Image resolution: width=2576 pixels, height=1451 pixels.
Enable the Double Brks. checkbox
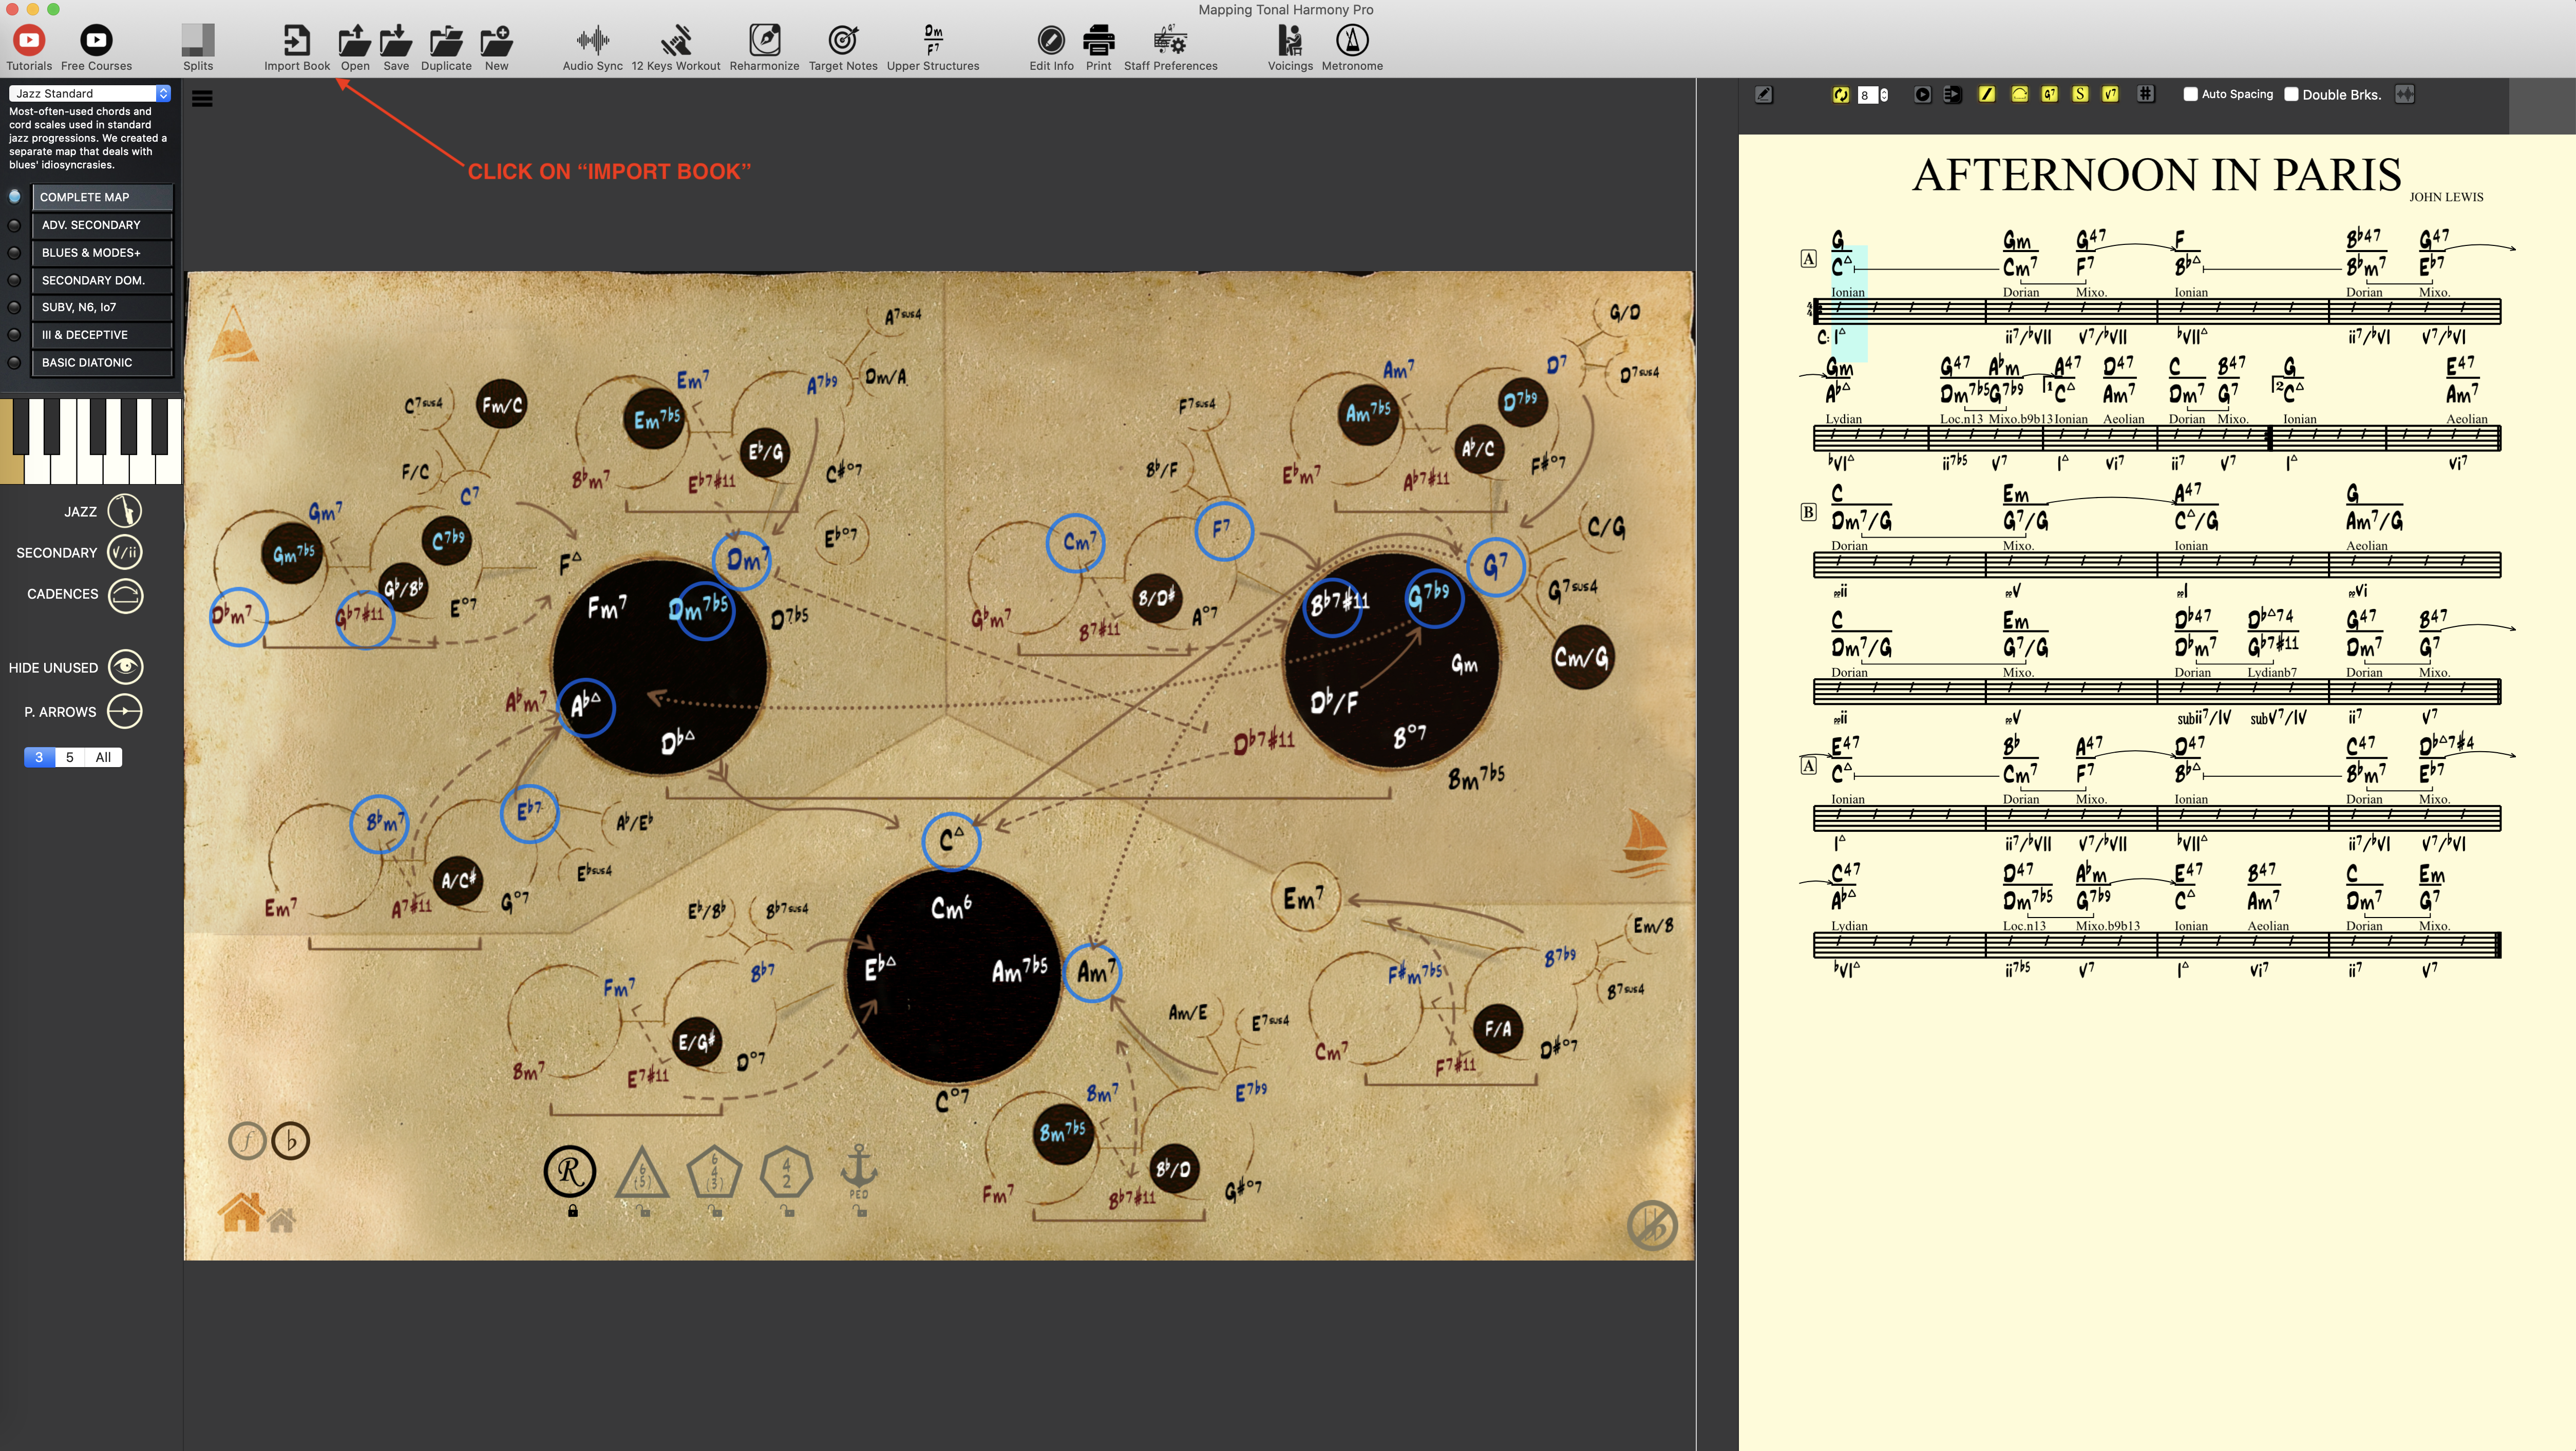pos(2291,94)
